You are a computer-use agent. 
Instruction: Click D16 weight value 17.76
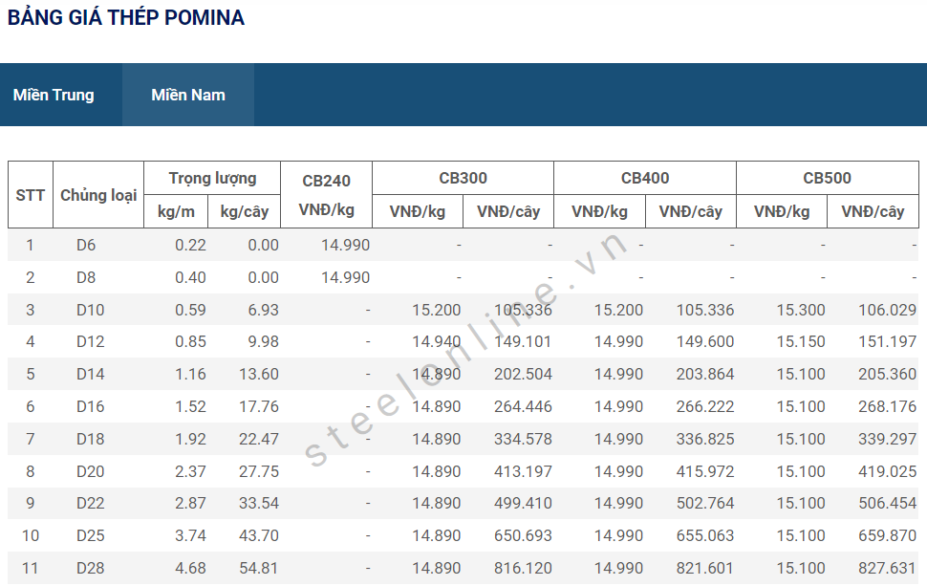click(259, 406)
